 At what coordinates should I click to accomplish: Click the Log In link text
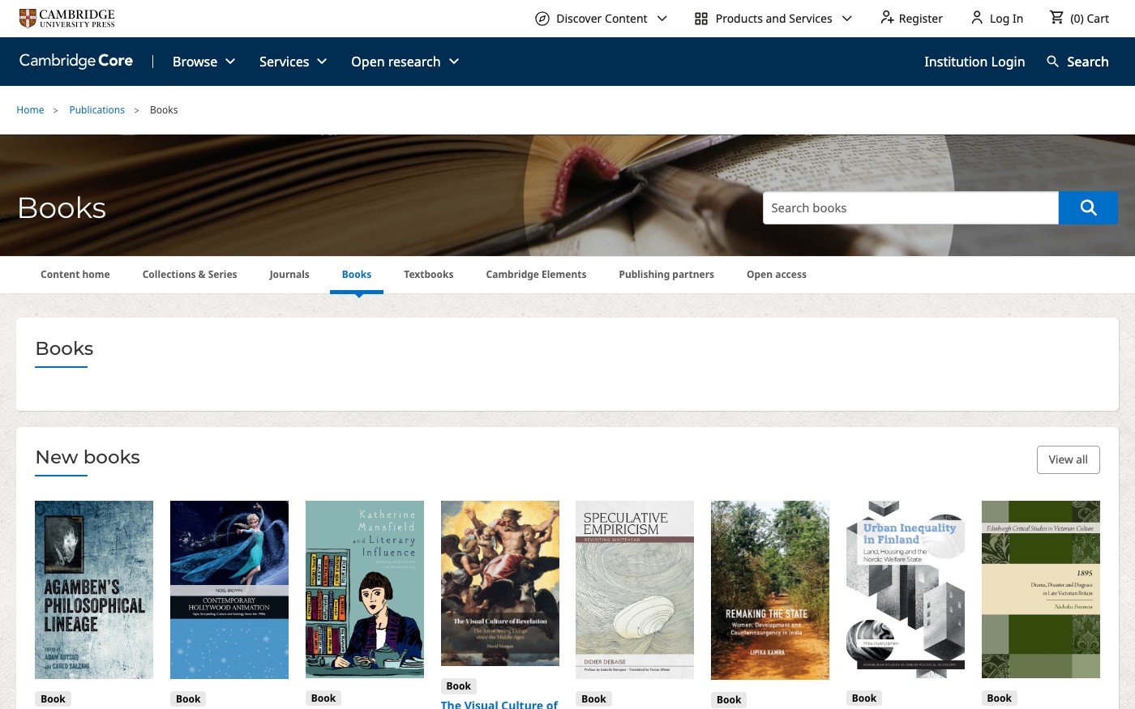coord(1006,19)
